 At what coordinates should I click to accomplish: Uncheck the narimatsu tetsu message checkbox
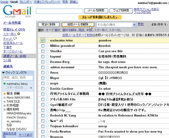pos(43,40)
